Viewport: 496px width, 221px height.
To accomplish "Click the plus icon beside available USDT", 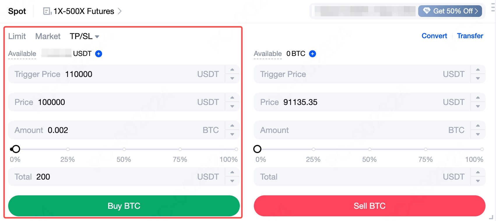I will 99,54.
